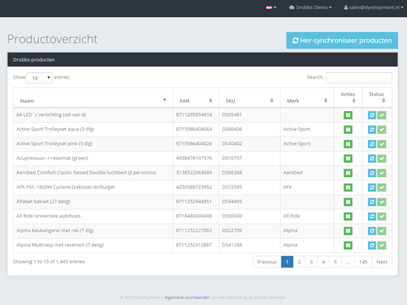The height and width of the screenshot is (305, 407).
Task: Open the Drobbs Demo dropdown menu
Action: click(310, 8)
